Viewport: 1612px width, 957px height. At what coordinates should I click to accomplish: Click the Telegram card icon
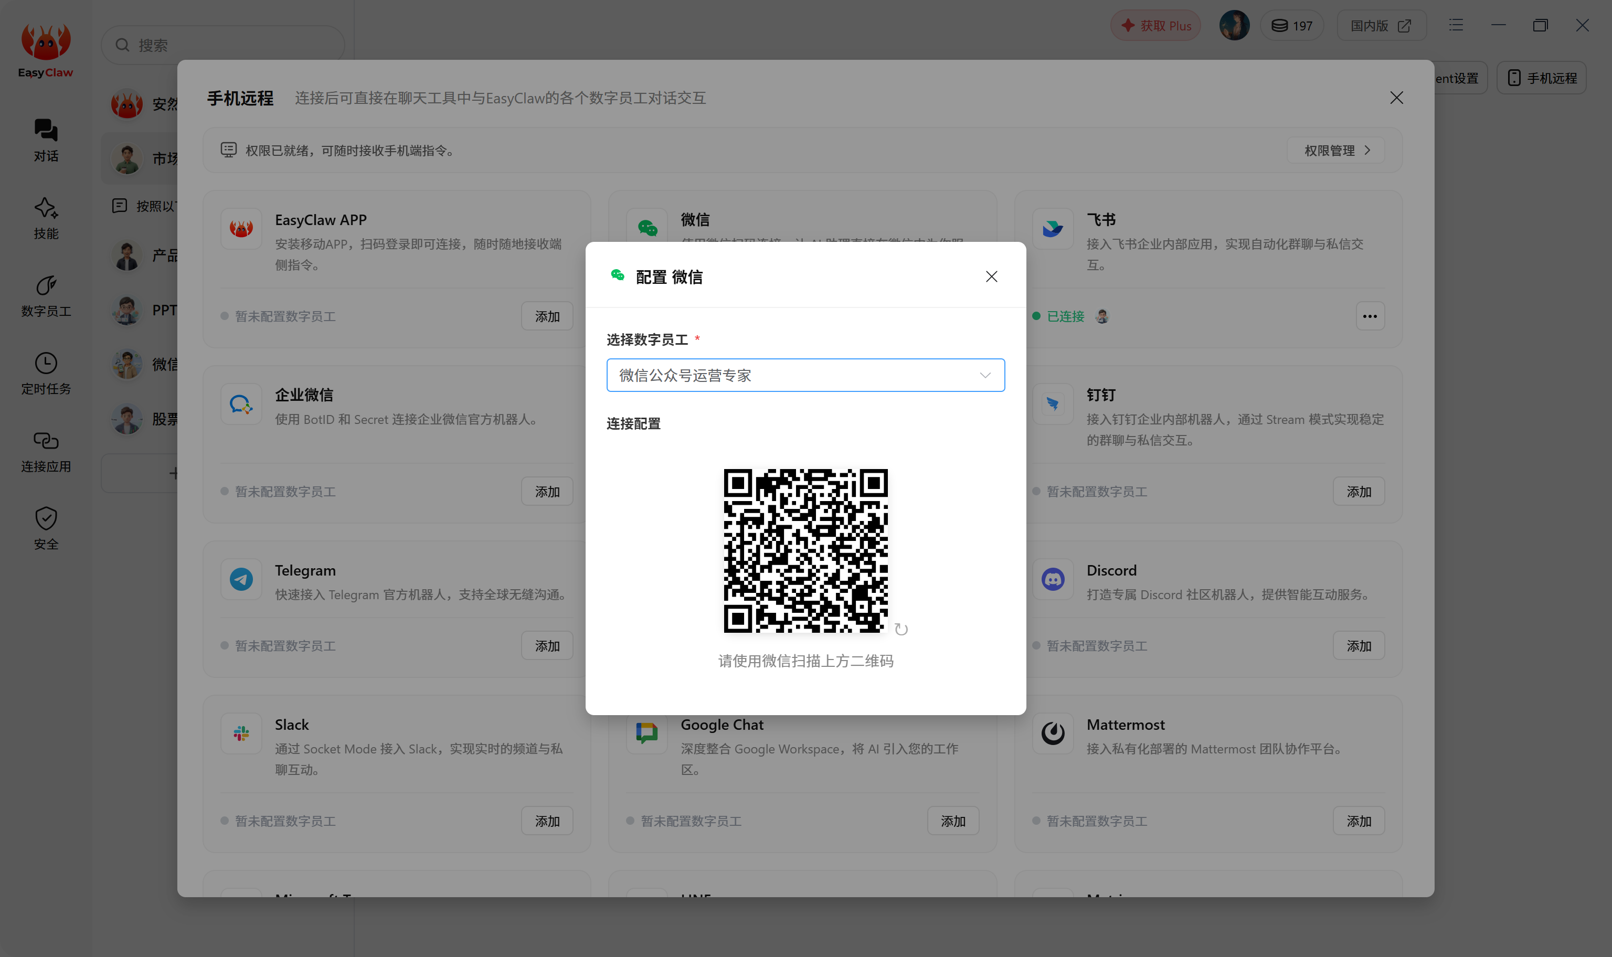tap(241, 579)
